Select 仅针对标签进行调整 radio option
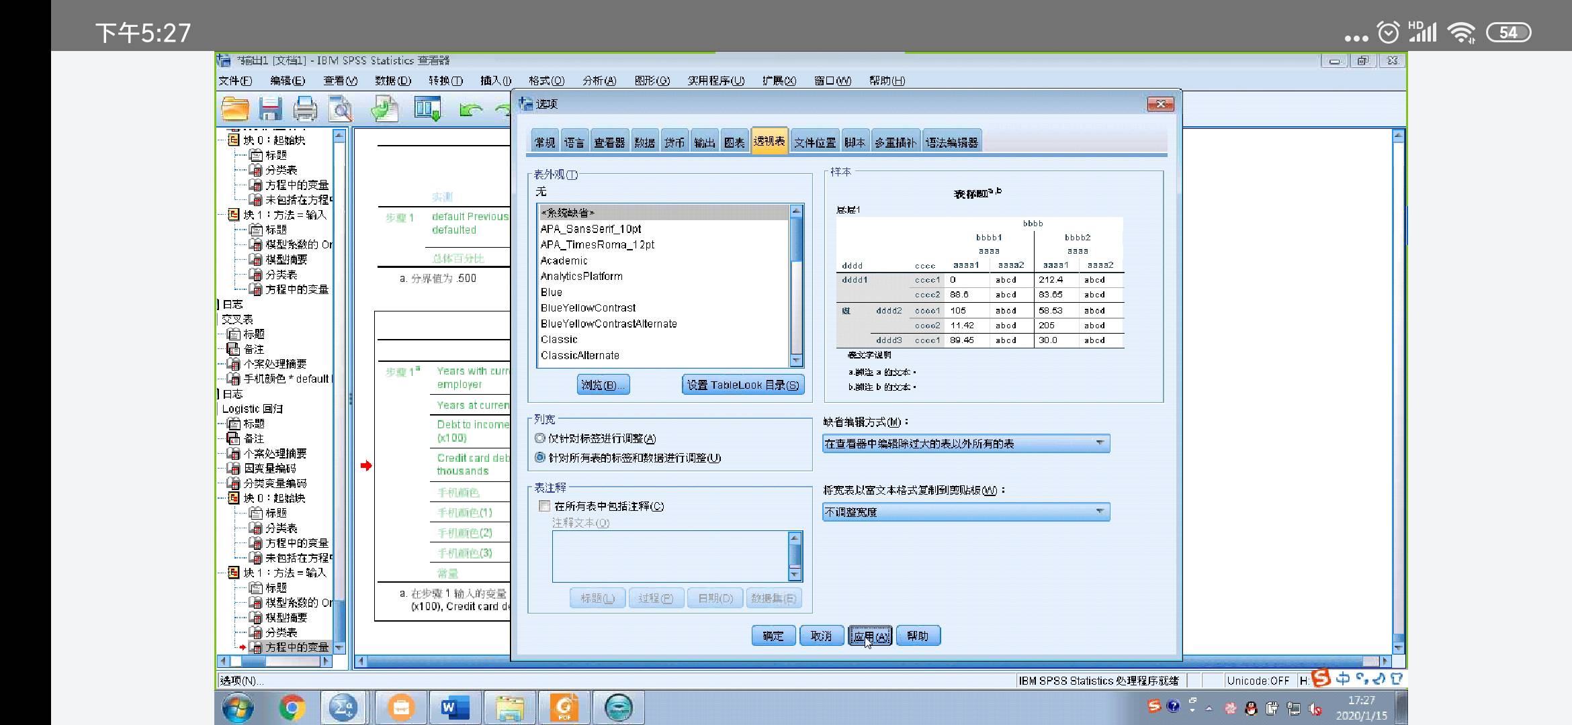 click(540, 438)
